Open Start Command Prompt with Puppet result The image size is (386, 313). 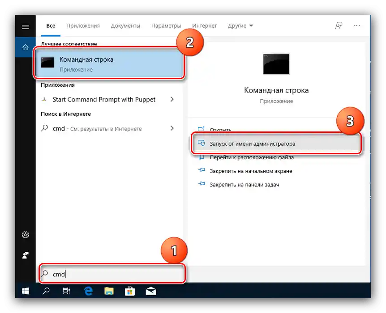click(104, 100)
